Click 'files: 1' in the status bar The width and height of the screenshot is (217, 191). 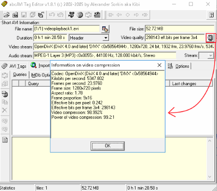(42, 188)
